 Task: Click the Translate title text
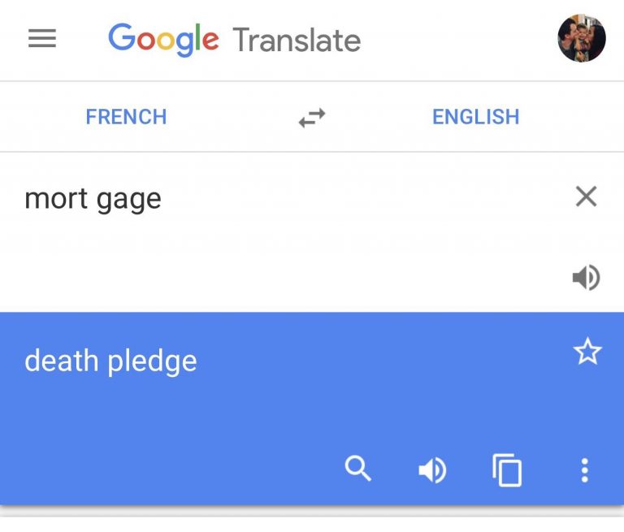point(297,40)
